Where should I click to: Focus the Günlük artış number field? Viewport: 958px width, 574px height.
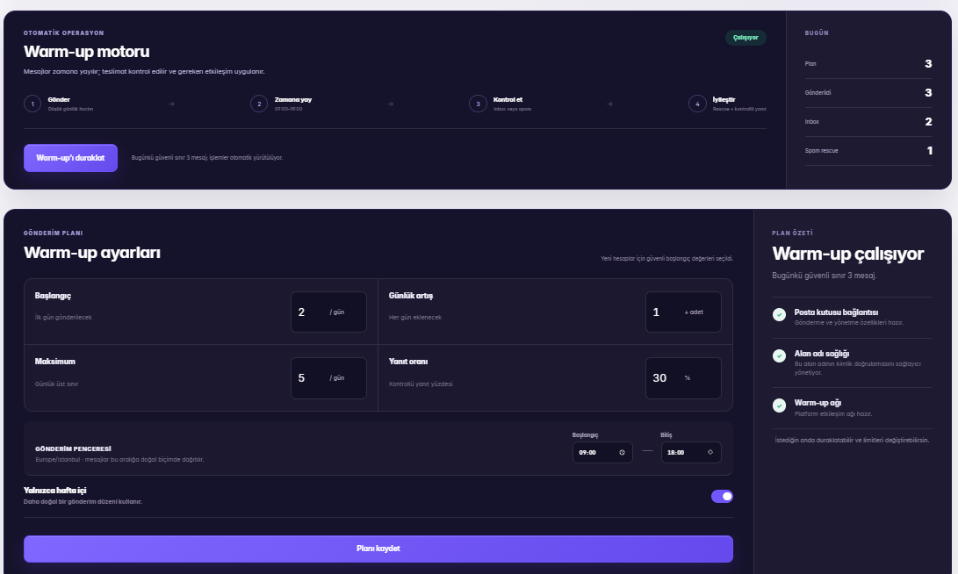(683, 312)
